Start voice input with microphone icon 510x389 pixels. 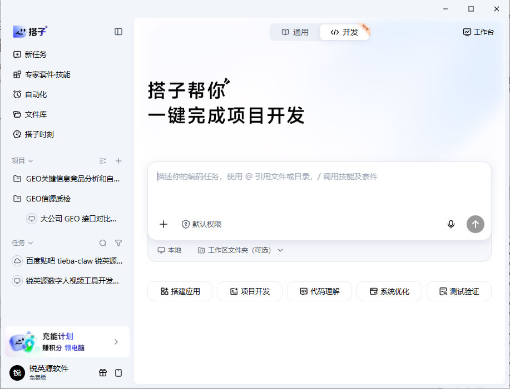click(451, 224)
